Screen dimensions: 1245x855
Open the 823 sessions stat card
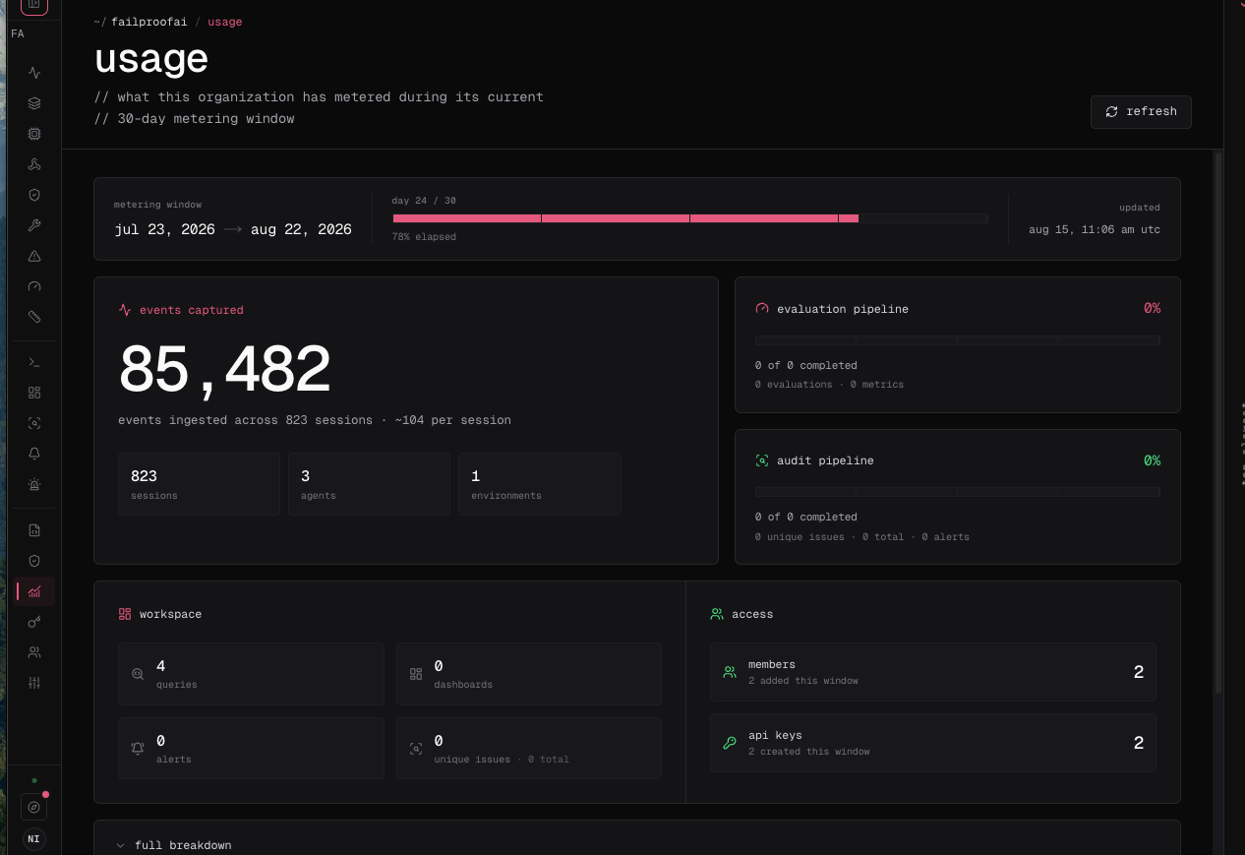[199, 484]
